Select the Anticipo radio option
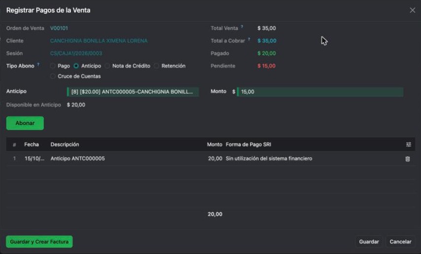 tap(76, 66)
